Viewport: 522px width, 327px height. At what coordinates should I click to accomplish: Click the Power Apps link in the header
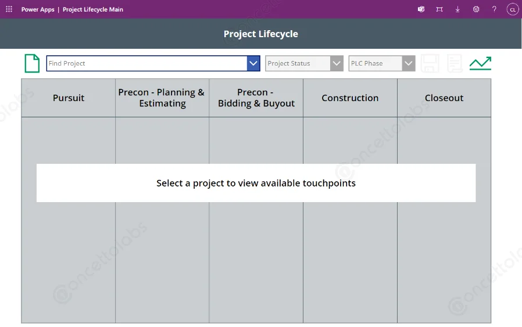pyautogui.click(x=38, y=9)
